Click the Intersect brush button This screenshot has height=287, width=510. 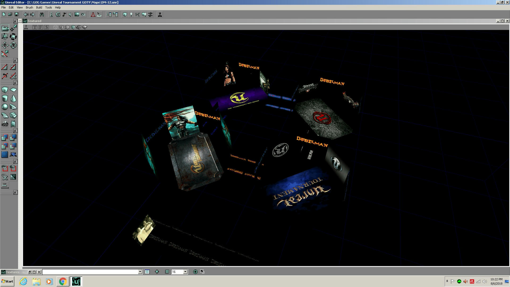(x=5, y=146)
